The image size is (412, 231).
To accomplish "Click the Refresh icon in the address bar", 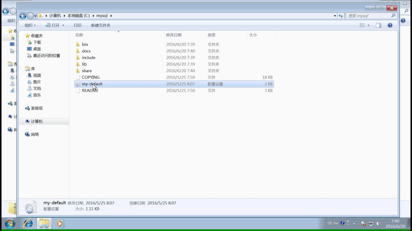I will [x=340, y=16].
